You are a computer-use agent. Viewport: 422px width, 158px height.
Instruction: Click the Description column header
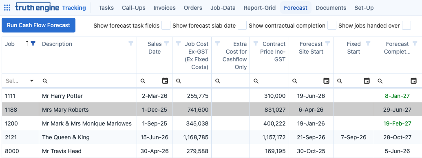click(57, 44)
